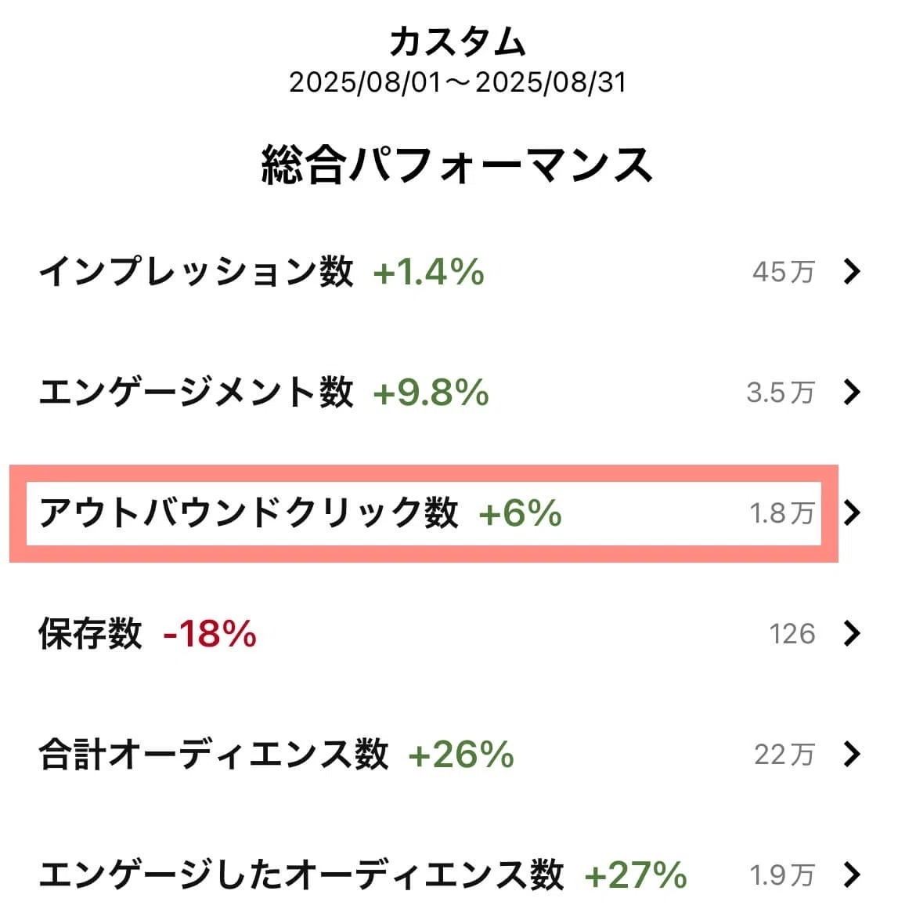Open the エンゲージメント数 chevron arrow

pyautogui.click(x=853, y=393)
